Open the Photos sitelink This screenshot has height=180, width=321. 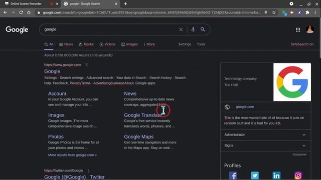click(x=56, y=136)
